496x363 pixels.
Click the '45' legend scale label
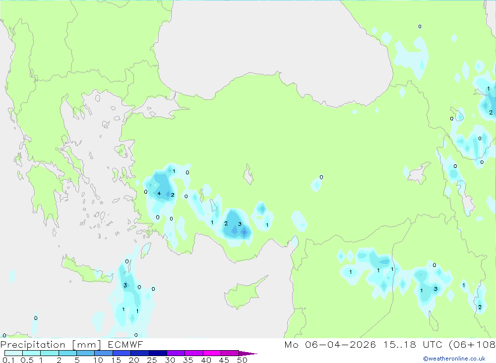(224, 360)
